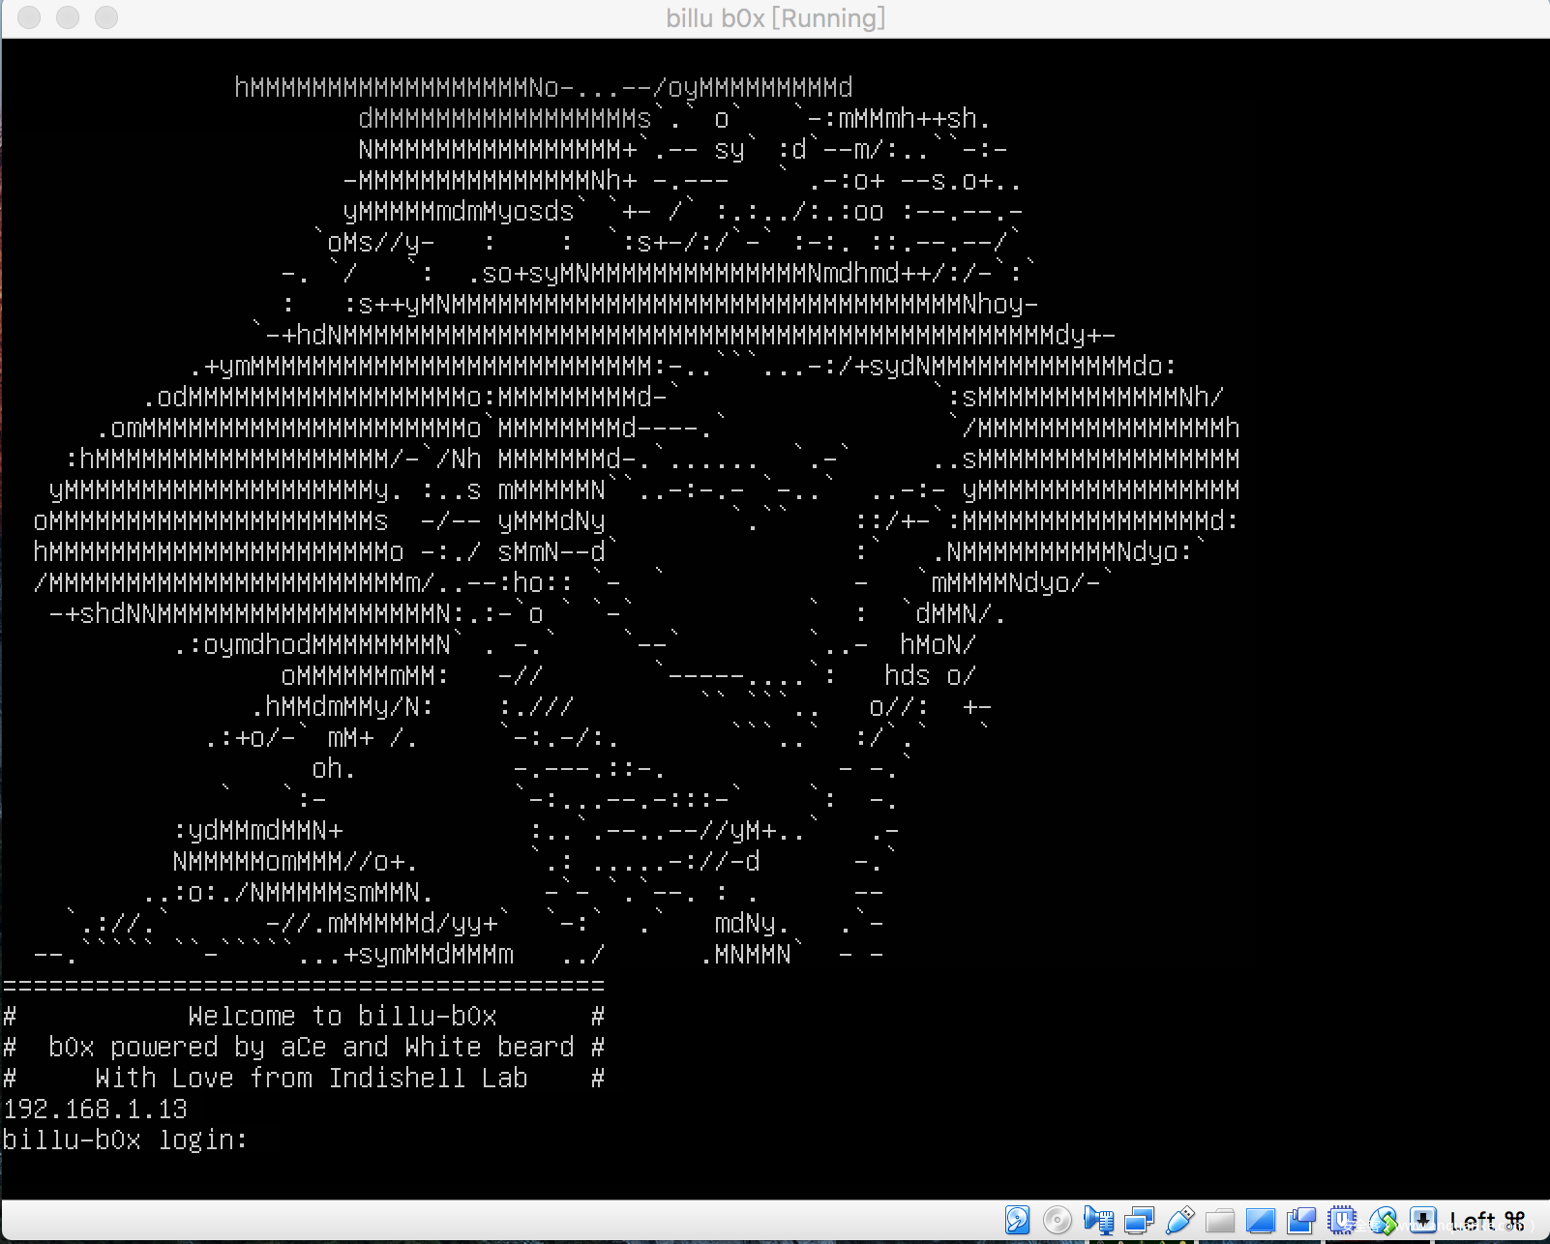
Task: Click the audio microphone status icon
Action: click(x=1098, y=1221)
